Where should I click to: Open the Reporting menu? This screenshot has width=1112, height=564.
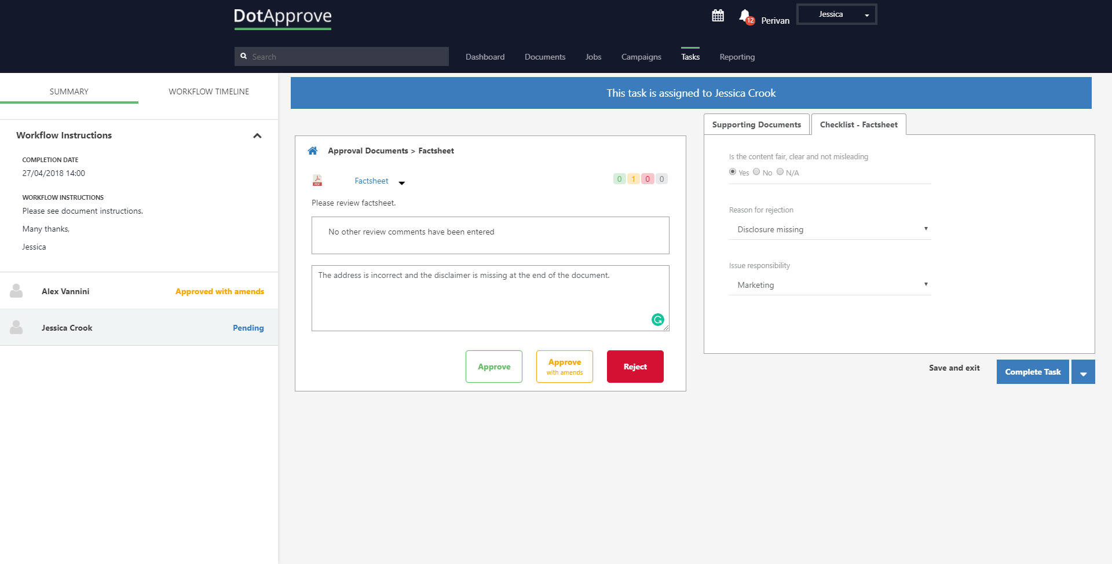737,57
